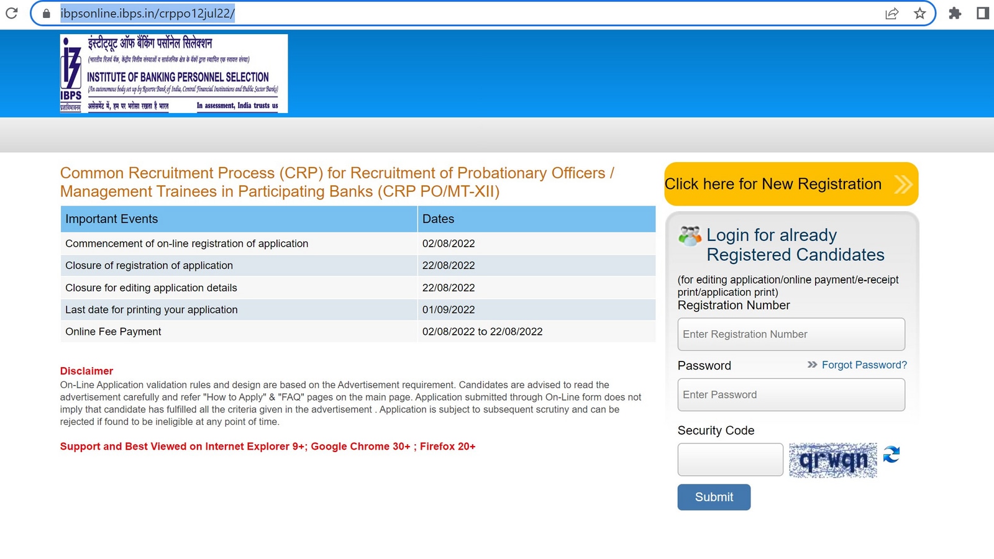Image resolution: width=994 pixels, height=559 pixels.
Task: Click the 'Password' label
Action: (x=704, y=365)
